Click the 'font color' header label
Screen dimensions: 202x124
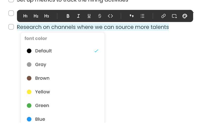36,38
